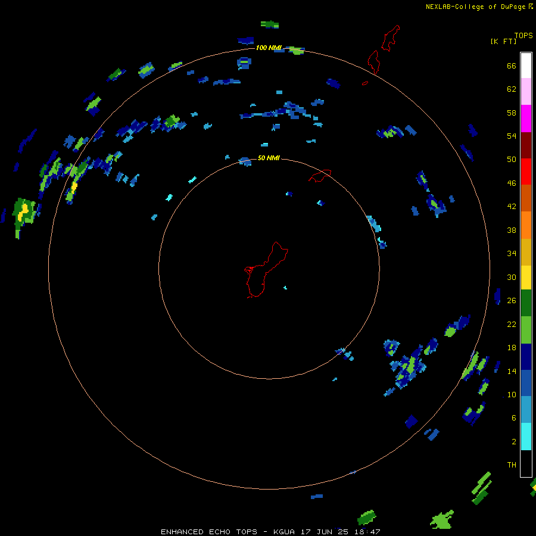Click the Guam island outline at radar center
536x536 pixels.
point(266,270)
